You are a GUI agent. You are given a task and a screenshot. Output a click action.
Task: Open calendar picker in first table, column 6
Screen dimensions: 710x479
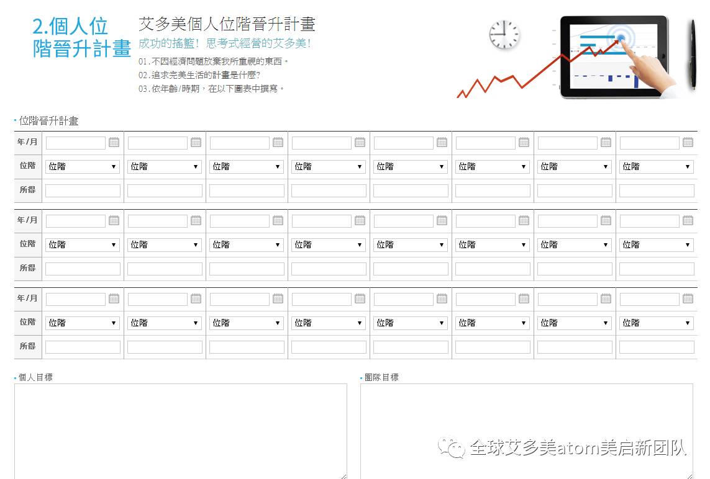[524, 143]
